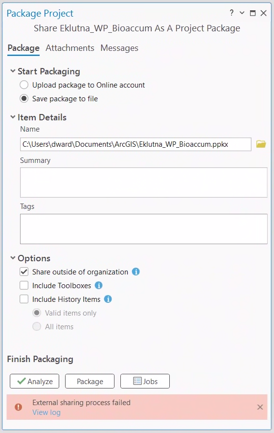
Task: Click the Jobs button with list icon
Action: 145,381
